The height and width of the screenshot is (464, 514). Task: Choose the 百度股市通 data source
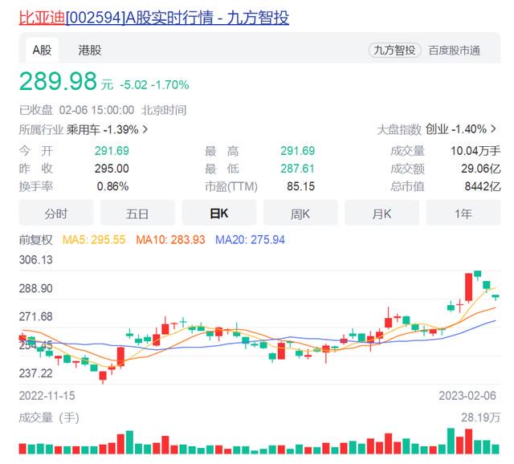click(x=454, y=51)
